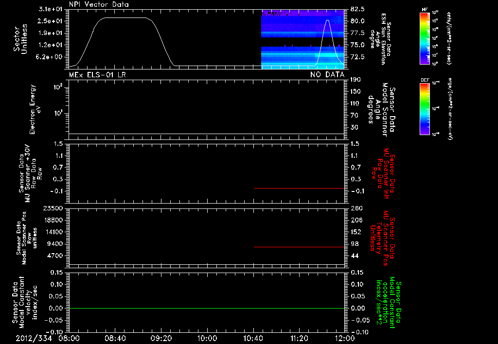Viewport: 498px width, 344px height.
Task: Click the 'Sector Unitless' axis label
Action: click(20, 39)
